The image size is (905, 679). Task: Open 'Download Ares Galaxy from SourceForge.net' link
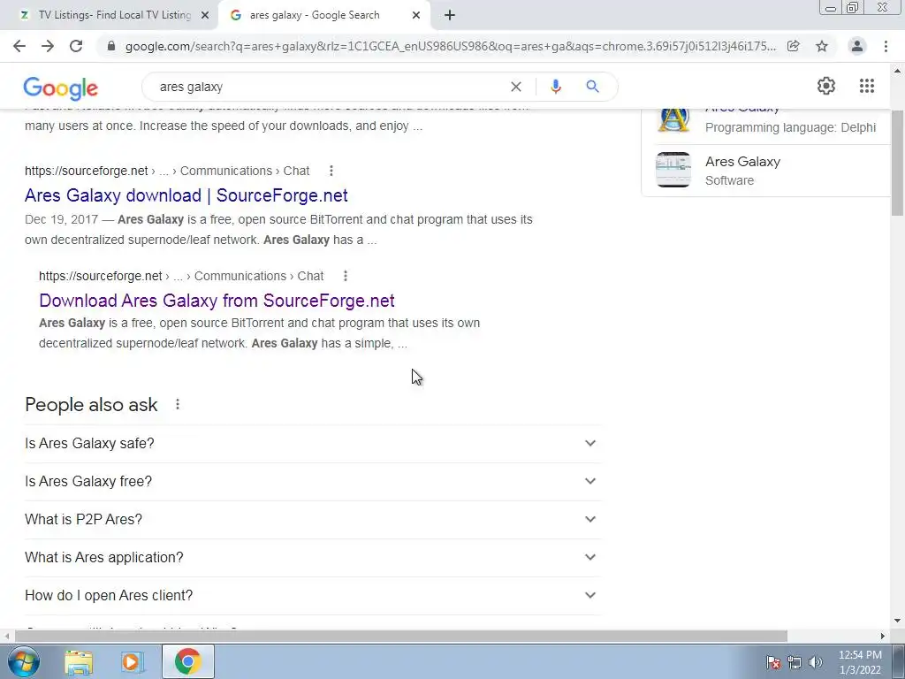(x=217, y=301)
